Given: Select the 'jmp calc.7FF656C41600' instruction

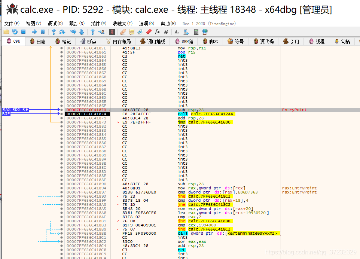Looking at the screenshot, I should pos(205,122).
